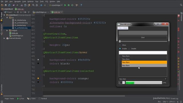
Task: Click the Open folder toolbar icon
Action: 2,5
